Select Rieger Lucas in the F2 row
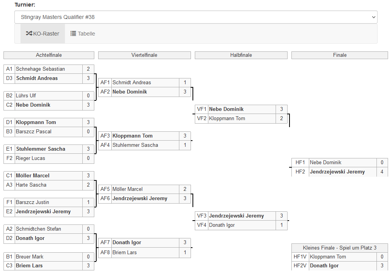This screenshot has height=277, width=390. [31, 158]
